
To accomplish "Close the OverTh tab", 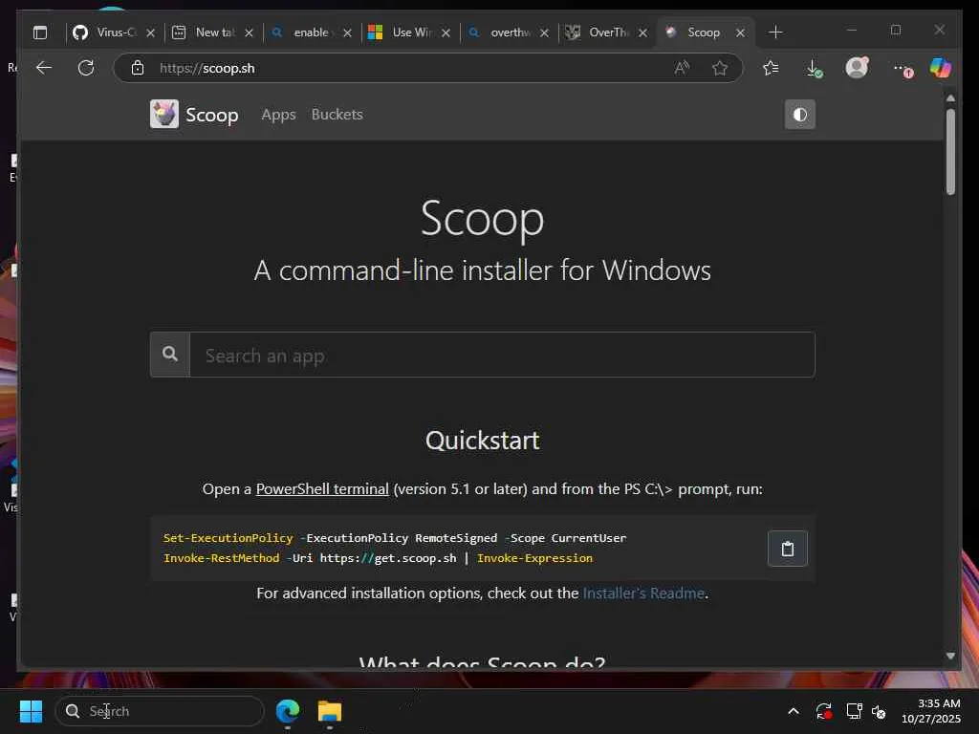I will click(643, 33).
